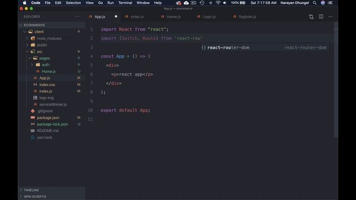Open the Notification Center icon
Screen dimensions: 356x200
point(330,3)
